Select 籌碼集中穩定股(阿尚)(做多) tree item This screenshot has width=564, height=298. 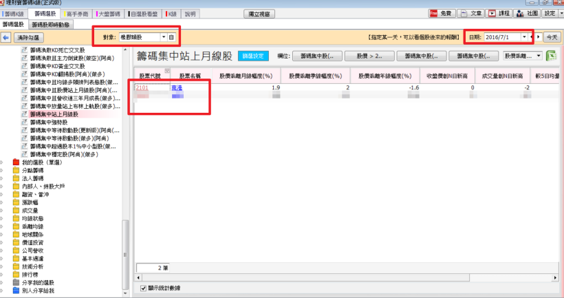click(64, 154)
